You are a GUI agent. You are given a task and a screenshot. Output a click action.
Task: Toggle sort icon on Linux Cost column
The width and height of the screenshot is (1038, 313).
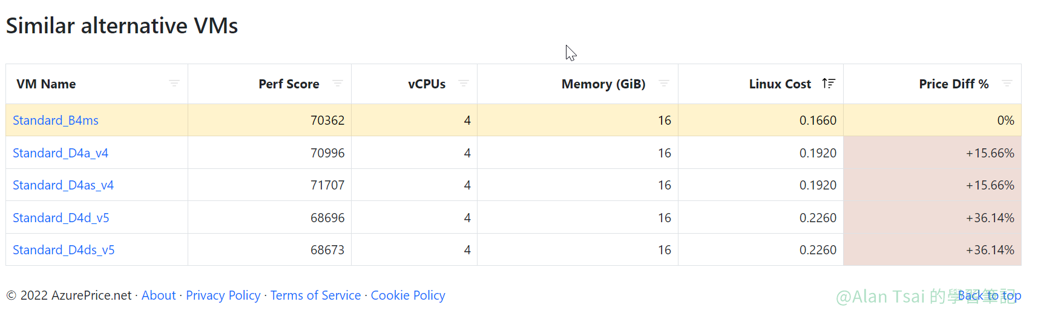click(x=829, y=84)
